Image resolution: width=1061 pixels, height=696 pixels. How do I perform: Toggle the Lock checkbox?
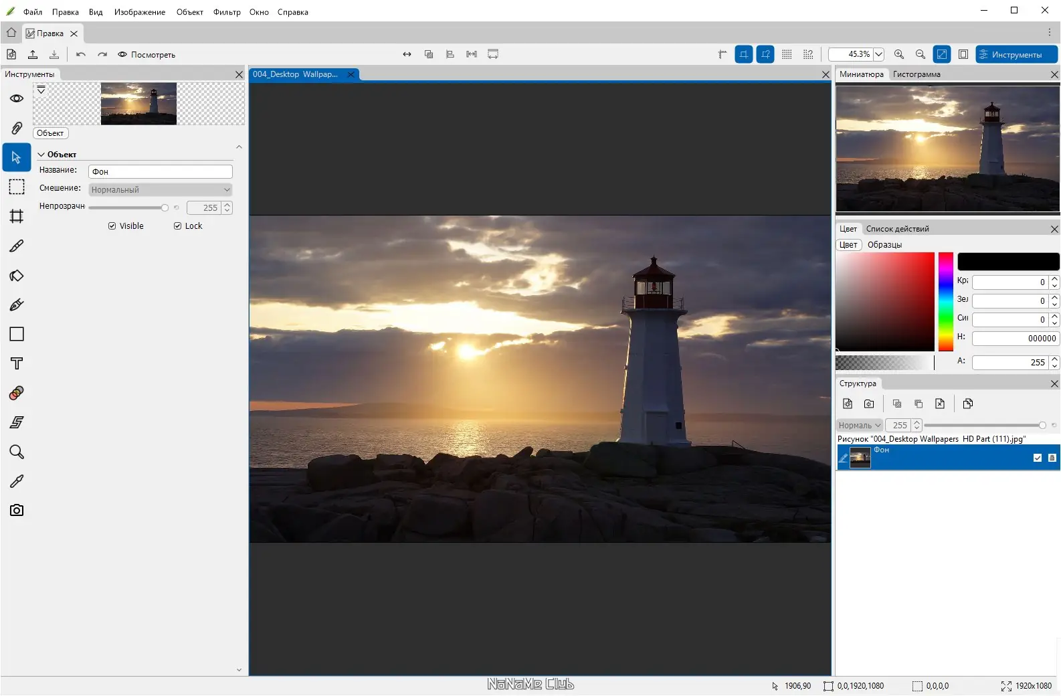pyautogui.click(x=178, y=226)
